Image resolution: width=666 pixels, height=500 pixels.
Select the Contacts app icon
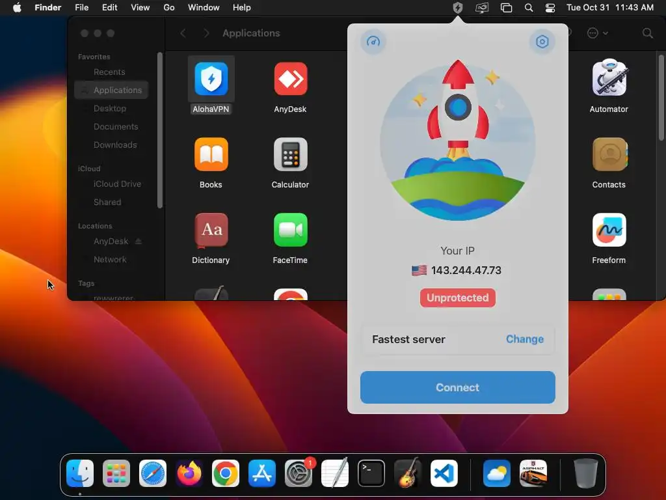(609, 154)
